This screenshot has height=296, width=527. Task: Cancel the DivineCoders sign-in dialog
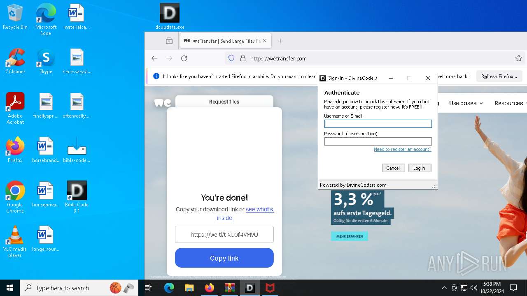coord(393,168)
